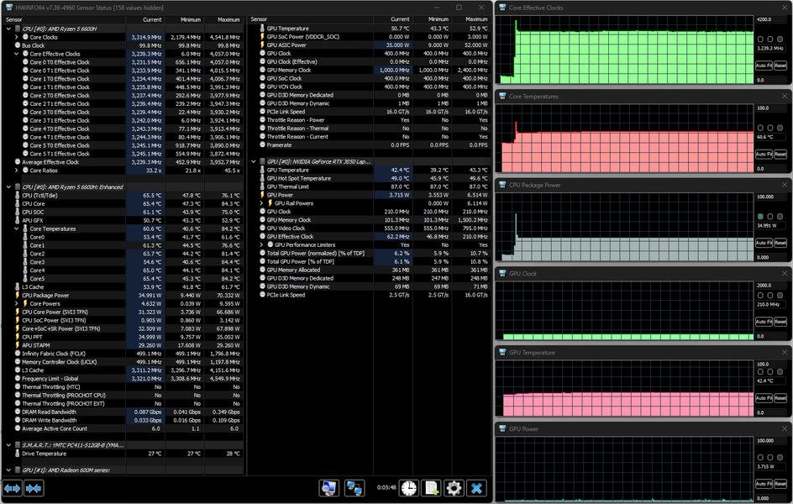The height and width of the screenshot is (504, 793).
Task: Click the clock elapsed time reset icon
Action: pos(408,488)
